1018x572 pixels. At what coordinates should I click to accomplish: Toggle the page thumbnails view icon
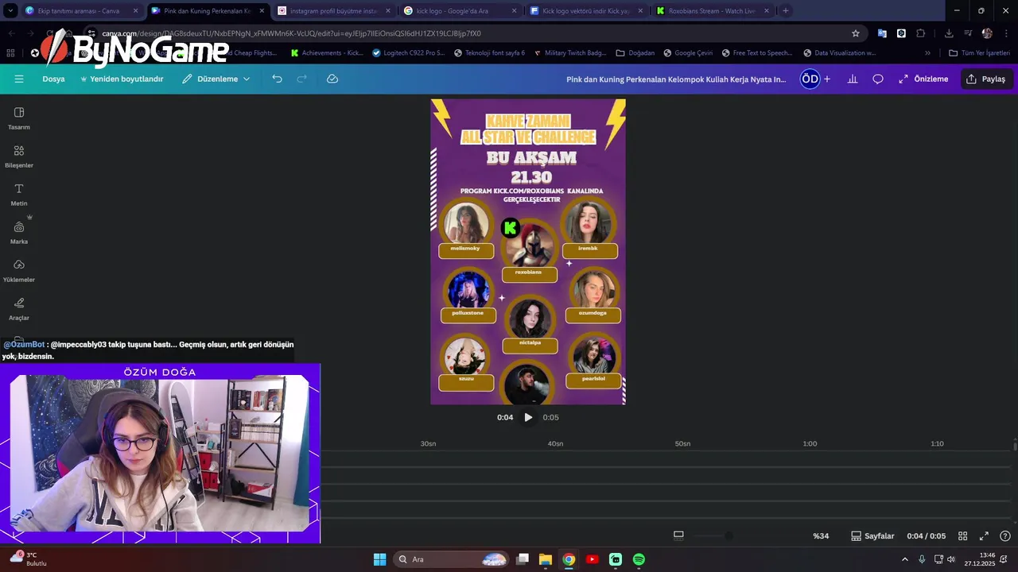(x=678, y=535)
